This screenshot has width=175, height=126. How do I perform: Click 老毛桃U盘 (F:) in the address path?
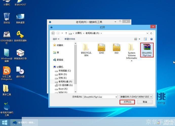click(92, 33)
